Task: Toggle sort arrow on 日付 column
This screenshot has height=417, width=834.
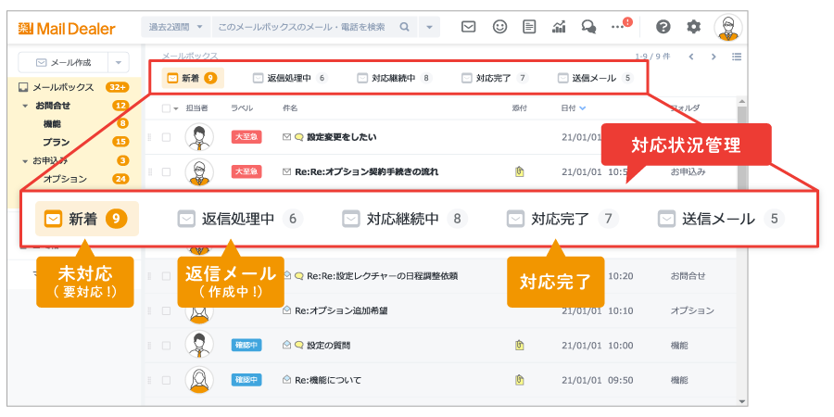Action: 583,108
